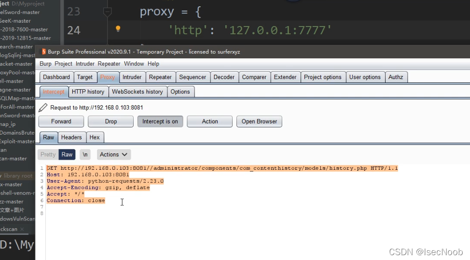Select the -2018-7600-master project folder
The height and width of the screenshot is (260, 470).
(24, 29)
